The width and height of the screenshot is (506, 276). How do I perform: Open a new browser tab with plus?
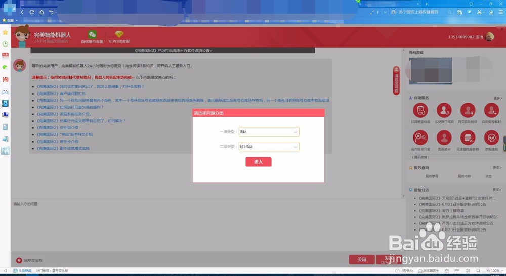click(x=427, y=4)
